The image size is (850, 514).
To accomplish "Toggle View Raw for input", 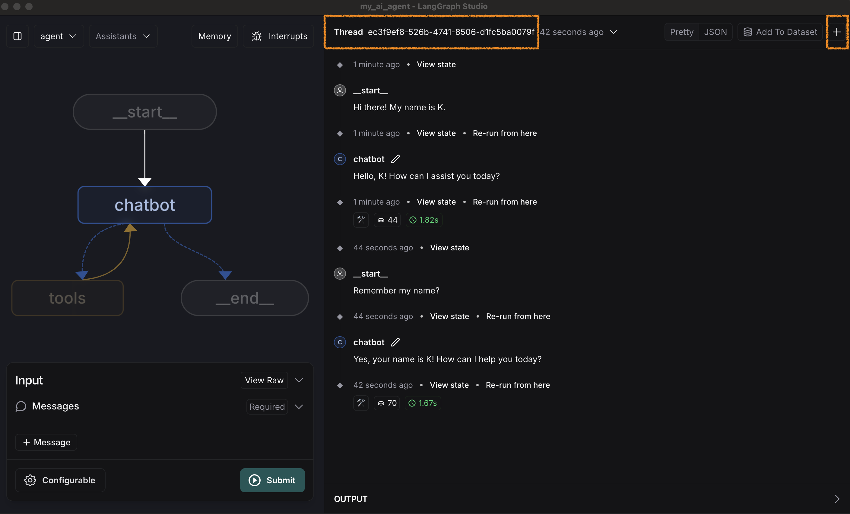I will point(264,380).
